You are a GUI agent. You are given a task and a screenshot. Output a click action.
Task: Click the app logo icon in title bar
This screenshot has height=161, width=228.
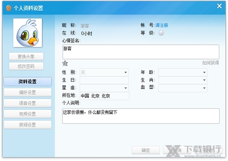click(x=9, y=8)
